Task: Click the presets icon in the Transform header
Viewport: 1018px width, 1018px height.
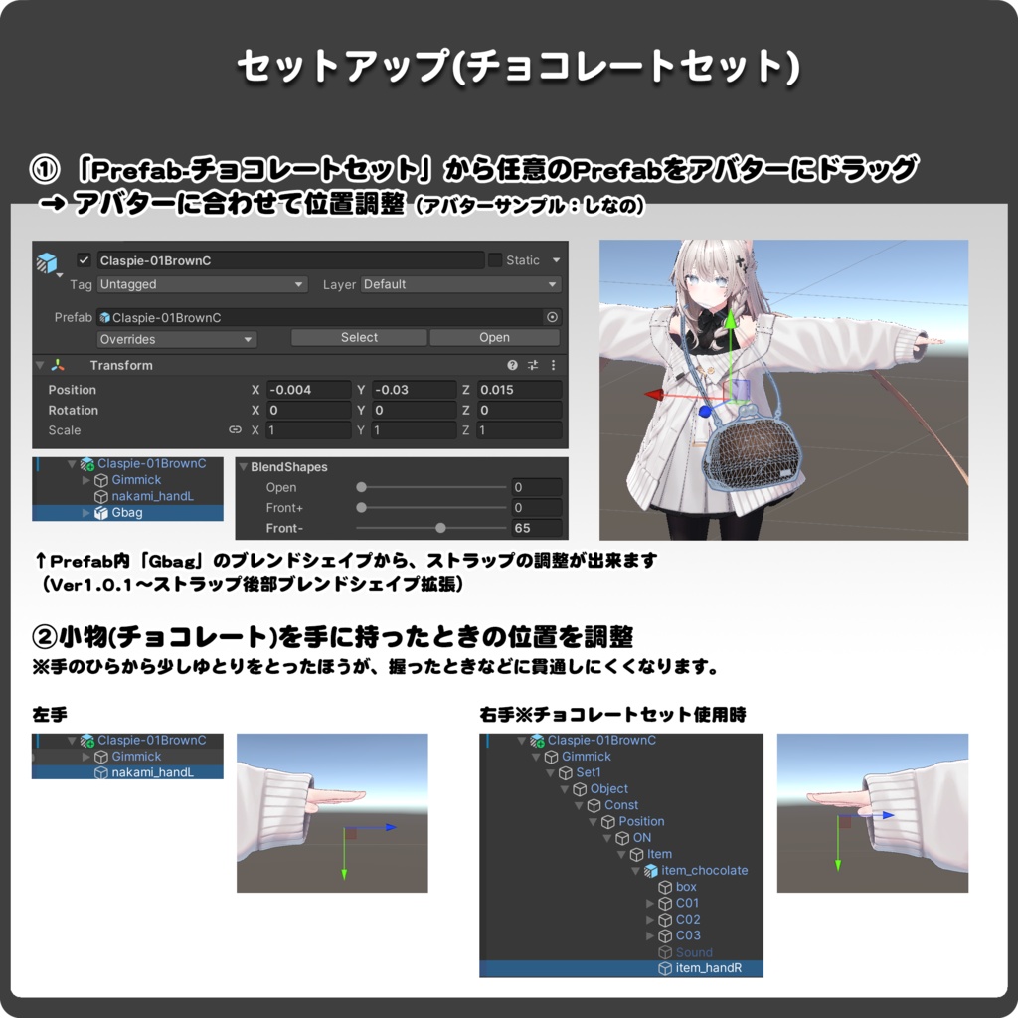Action: pyautogui.click(x=532, y=364)
